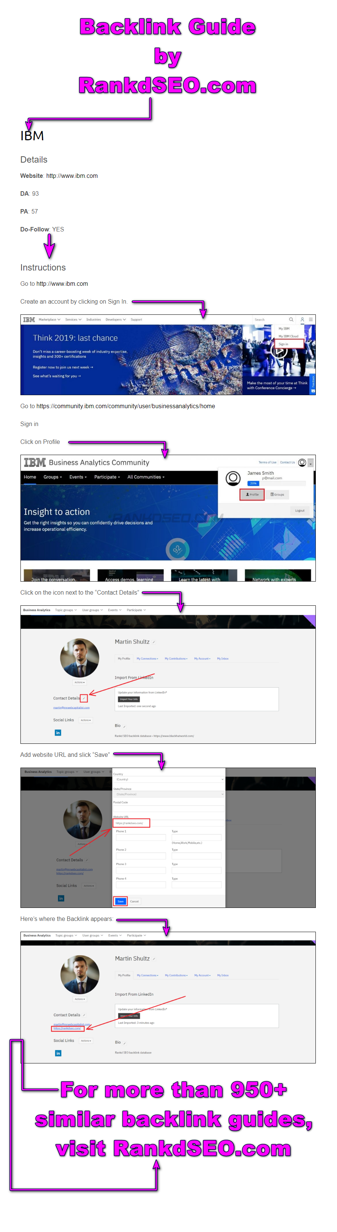The image size is (337, 1232).
Task: Click the 'Do-Follow: YES' detail line
Action: [x=42, y=229]
